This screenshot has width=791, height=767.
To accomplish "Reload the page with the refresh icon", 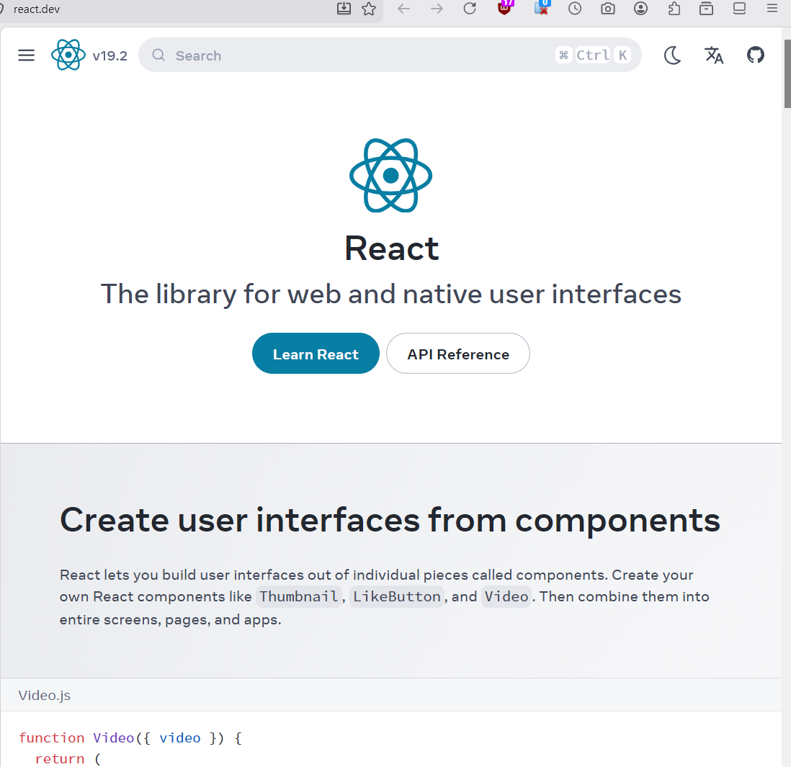I will [470, 9].
